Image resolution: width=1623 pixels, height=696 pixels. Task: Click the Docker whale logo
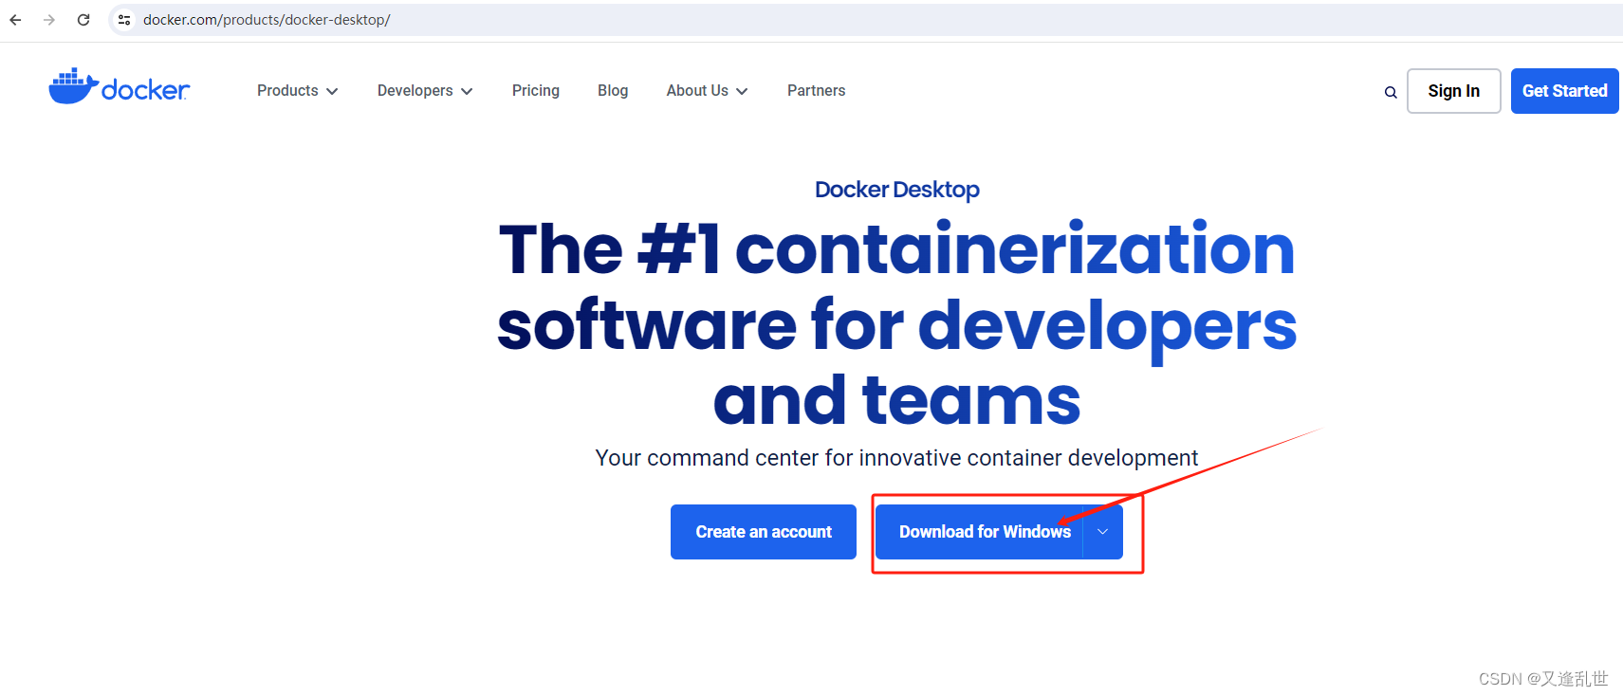point(119,87)
